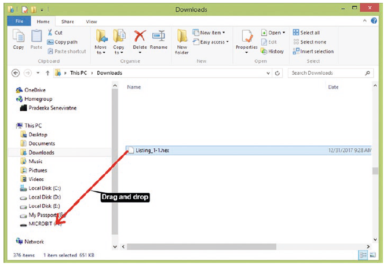
Task: Click the Copy icon in Clipboard group
Action: (18, 39)
